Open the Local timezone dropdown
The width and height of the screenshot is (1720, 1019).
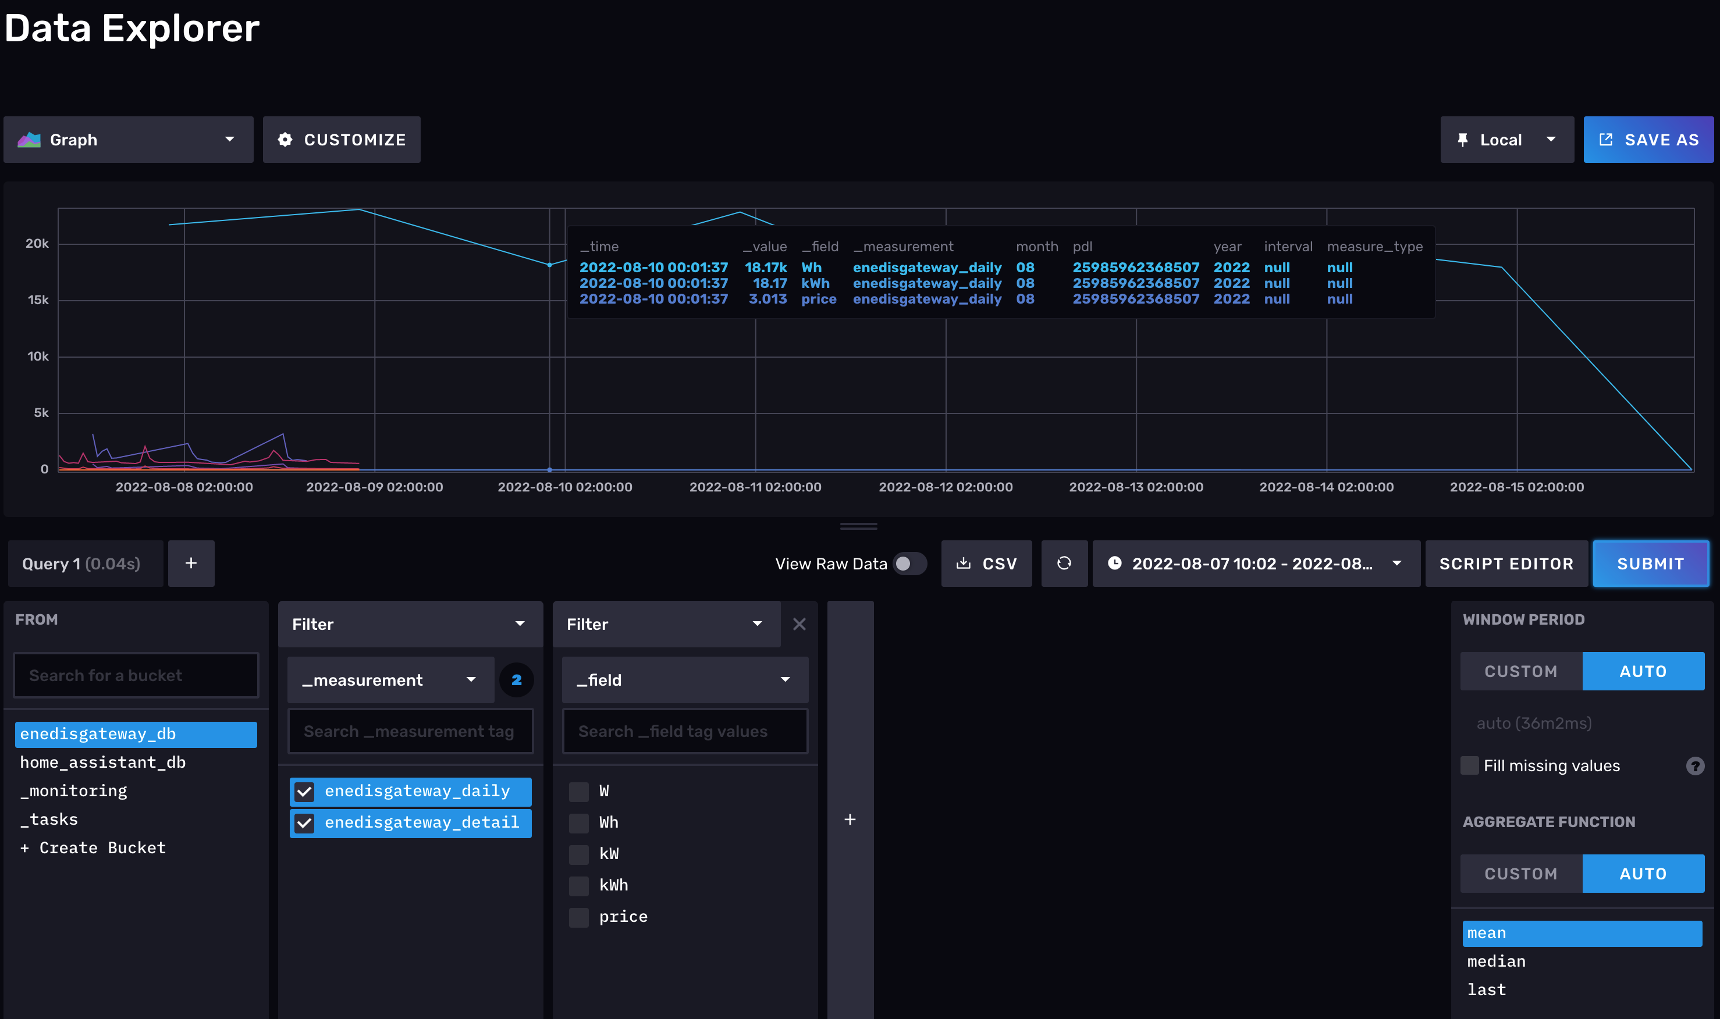click(x=1506, y=140)
